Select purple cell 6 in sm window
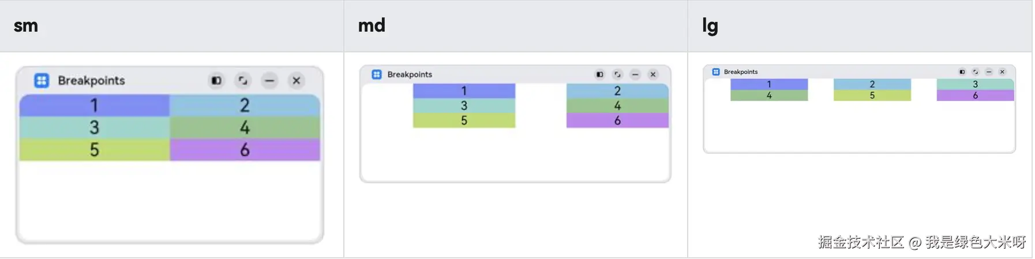The image size is (1035, 259). click(245, 150)
